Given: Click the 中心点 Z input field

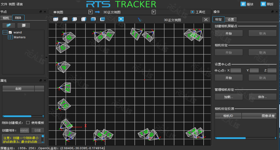Looking at the screenshot, I should (272, 70).
